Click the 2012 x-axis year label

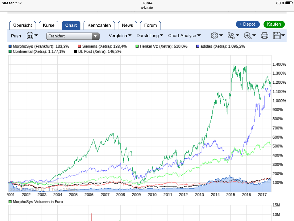183,195
